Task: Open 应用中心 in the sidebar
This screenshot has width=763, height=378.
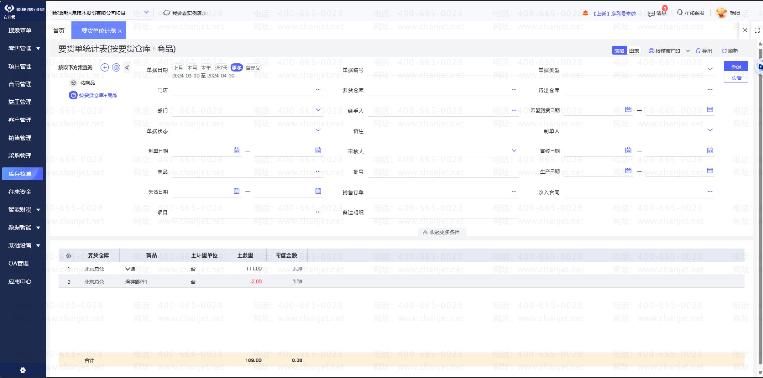Action: pos(20,281)
